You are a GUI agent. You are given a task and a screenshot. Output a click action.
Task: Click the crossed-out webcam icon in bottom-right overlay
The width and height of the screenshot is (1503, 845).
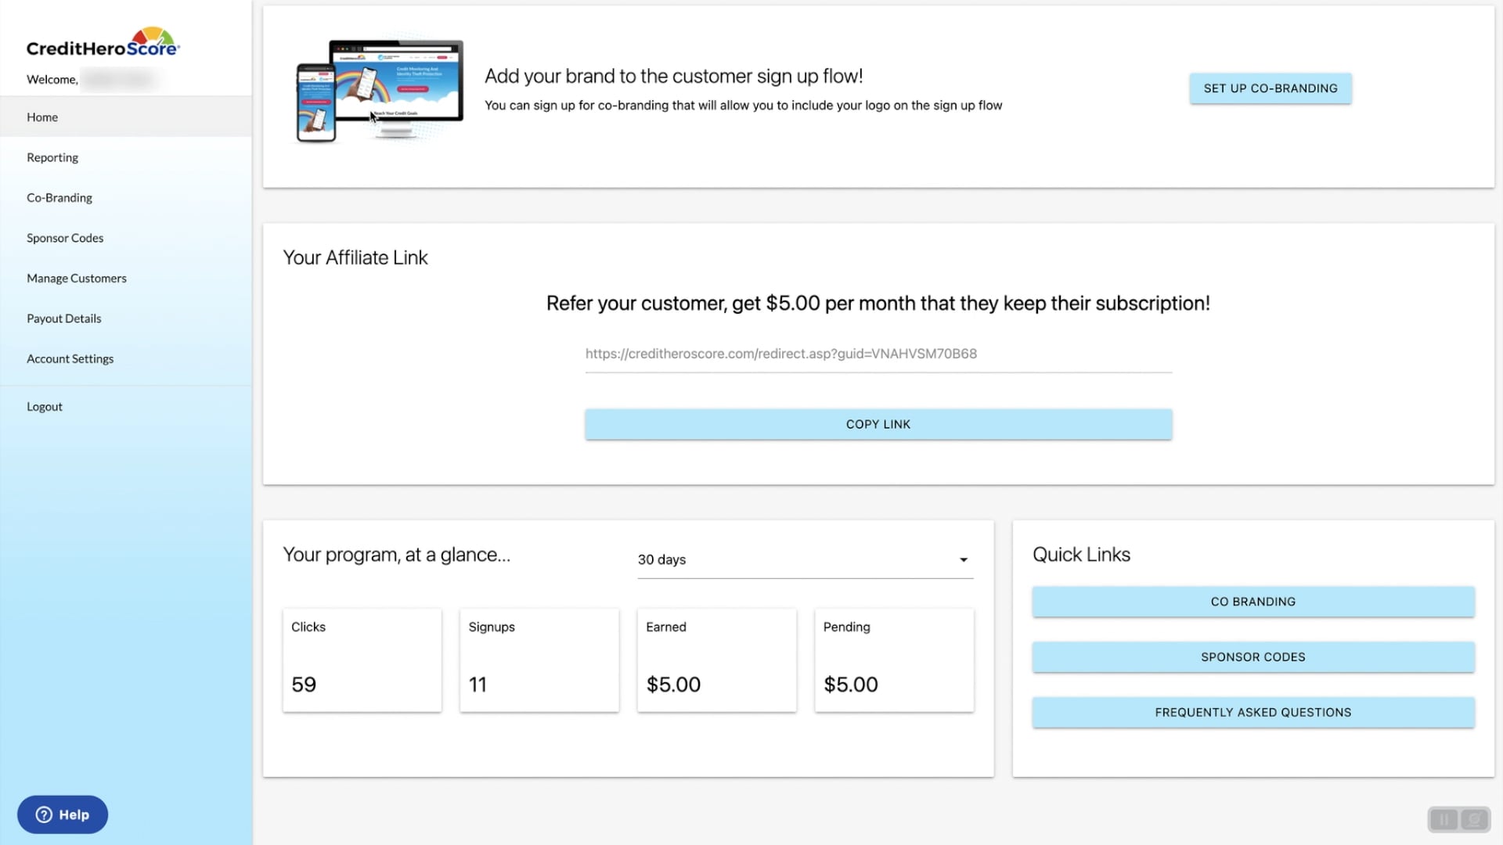point(1474,819)
